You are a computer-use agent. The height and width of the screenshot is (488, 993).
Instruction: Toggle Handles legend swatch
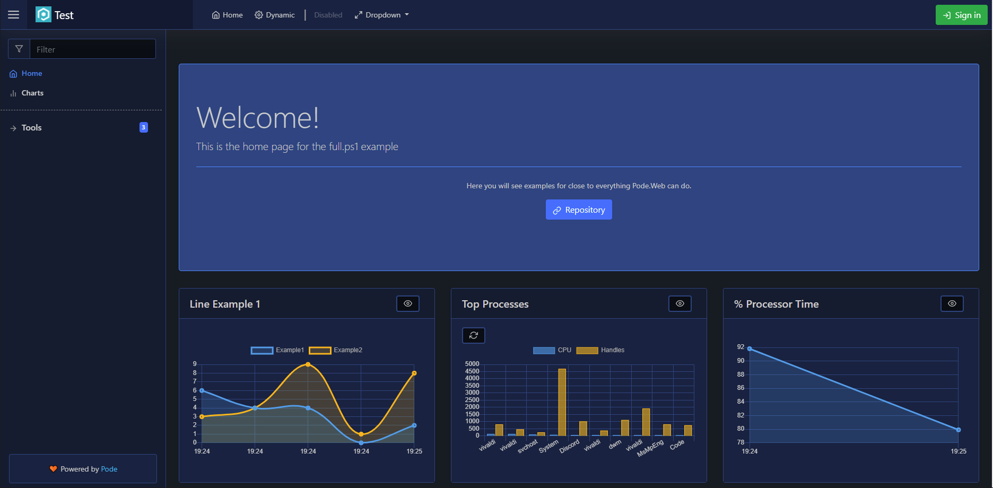587,350
